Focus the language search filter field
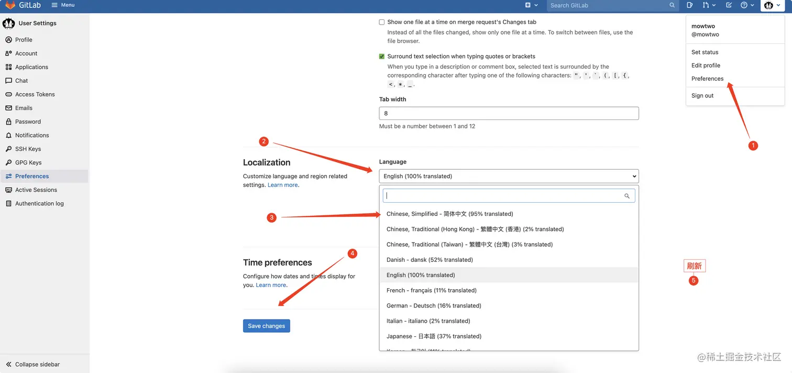This screenshot has height=373, width=792. (509, 196)
